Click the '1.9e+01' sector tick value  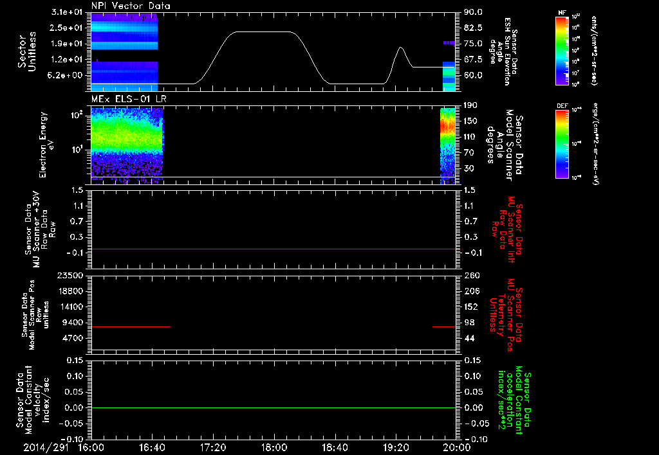pyautogui.click(x=67, y=44)
